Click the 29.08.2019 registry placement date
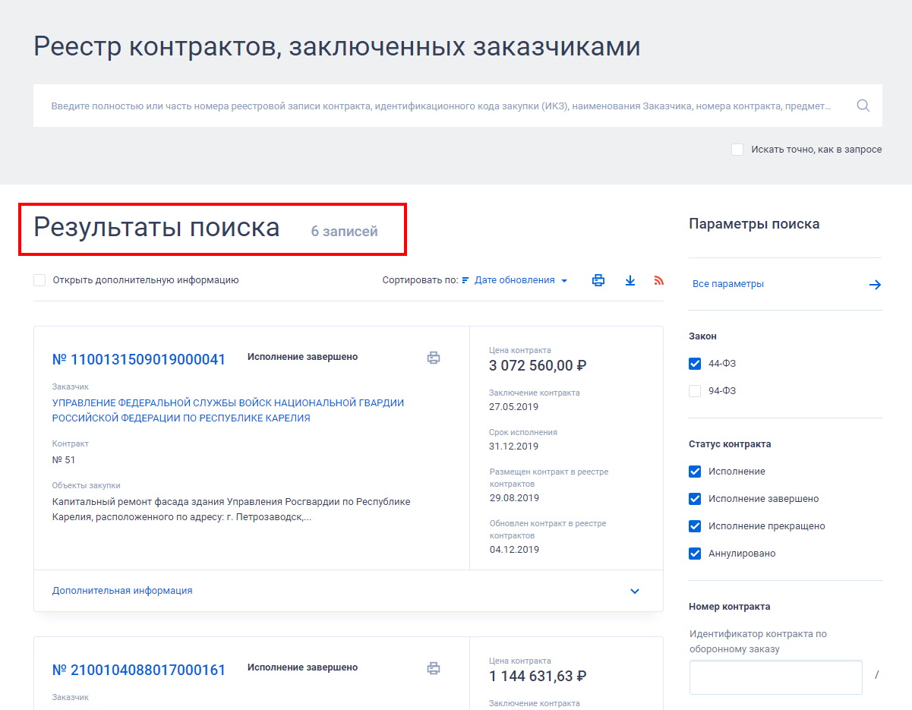Viewport: 912px width, 710px height. click(514, 498)
